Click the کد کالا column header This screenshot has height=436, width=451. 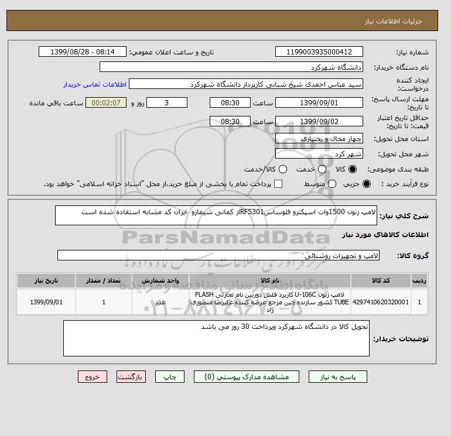tap(381, 280)
